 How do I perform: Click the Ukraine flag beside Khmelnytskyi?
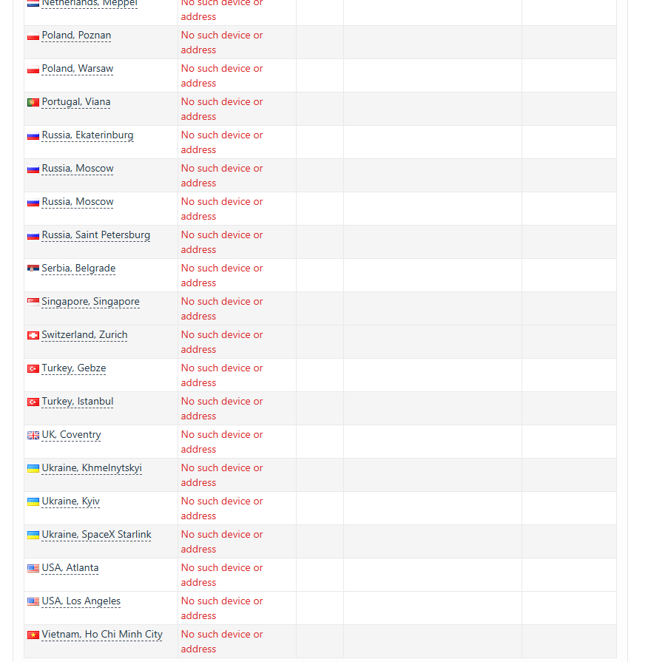pos(33,469)
